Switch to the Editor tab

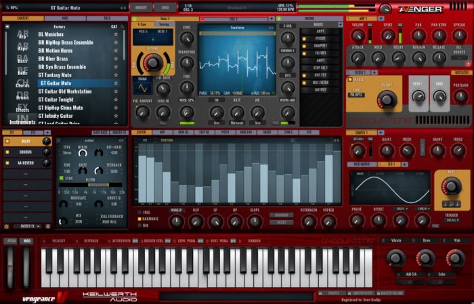(x=142, y=132)
